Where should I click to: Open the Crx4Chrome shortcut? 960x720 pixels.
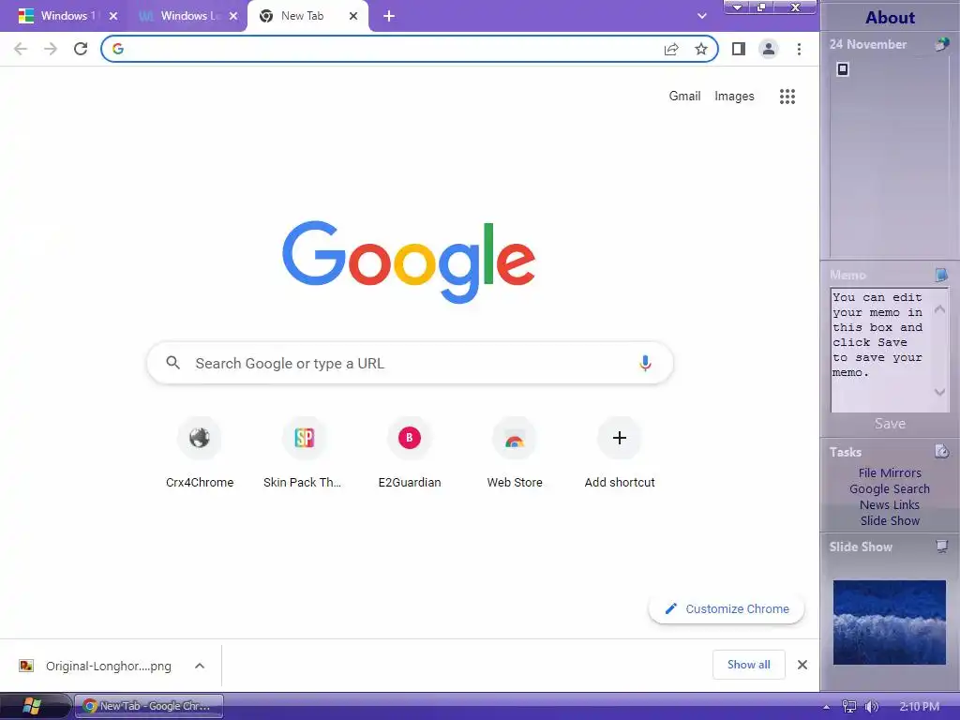click(200, 453)
